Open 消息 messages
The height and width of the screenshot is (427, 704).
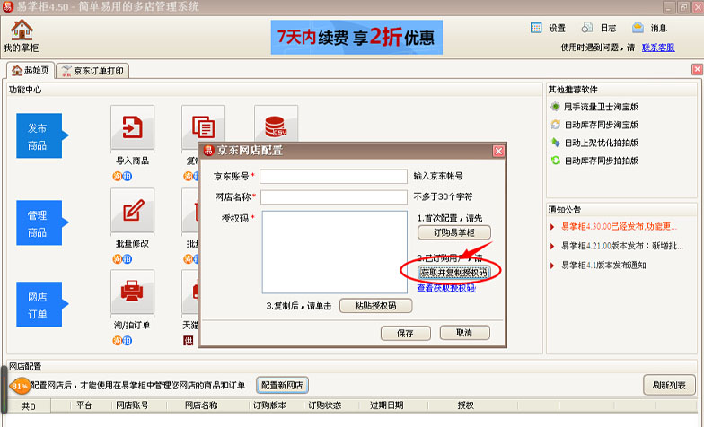coord(649,28)
